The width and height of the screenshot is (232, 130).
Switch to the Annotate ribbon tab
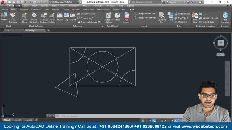[24, 9]
